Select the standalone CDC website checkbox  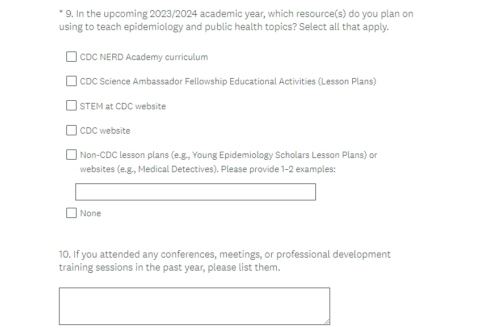71,130
